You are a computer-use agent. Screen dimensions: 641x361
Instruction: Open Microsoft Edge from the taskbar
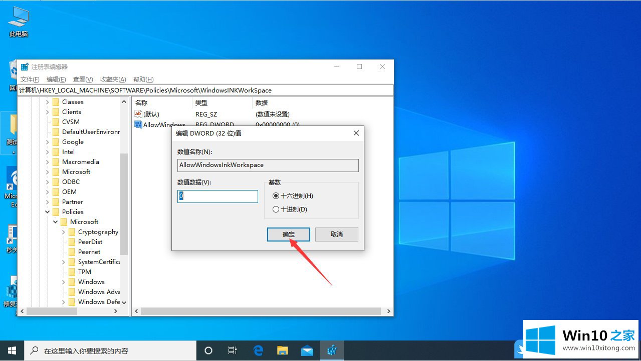pyautogui.click(x=258, y=350)
